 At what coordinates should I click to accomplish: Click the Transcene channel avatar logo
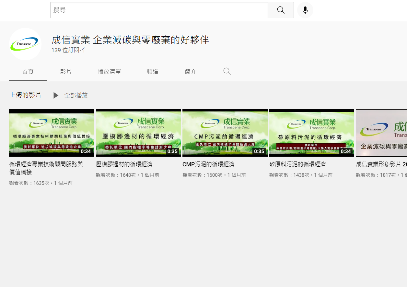click(25, 44)
